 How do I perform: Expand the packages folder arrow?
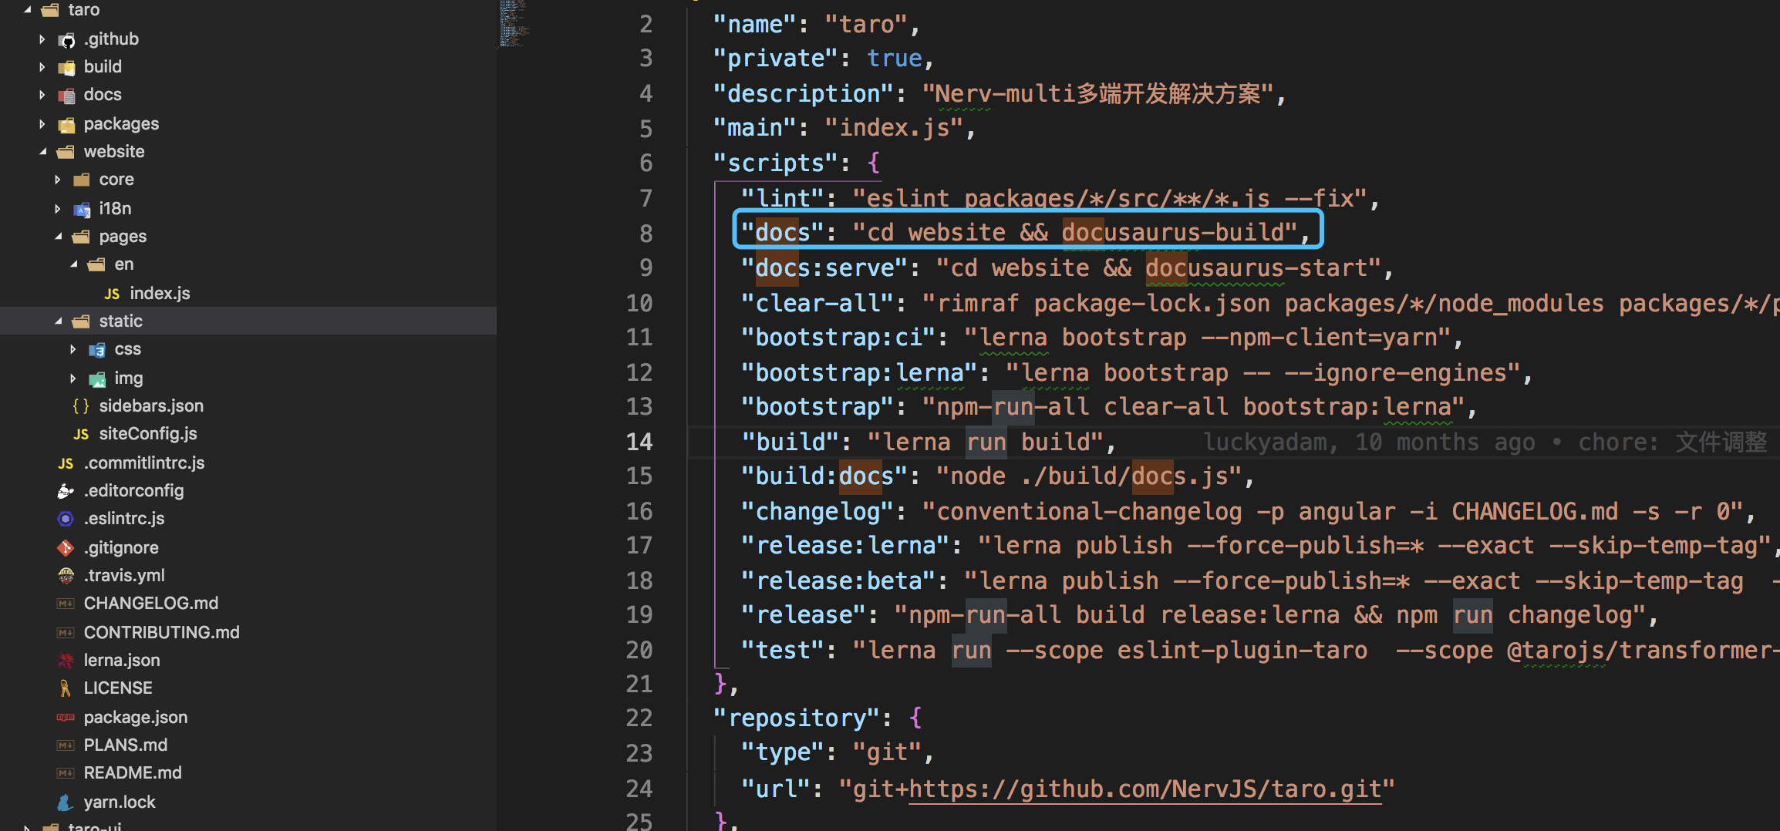tap(42, 124)
